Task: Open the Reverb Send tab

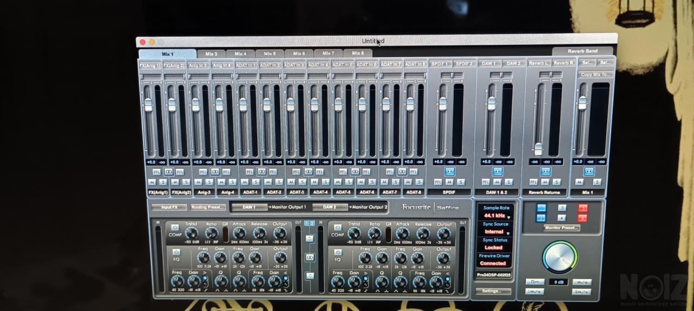Action: pyautogui.click(x=583, y=51)
